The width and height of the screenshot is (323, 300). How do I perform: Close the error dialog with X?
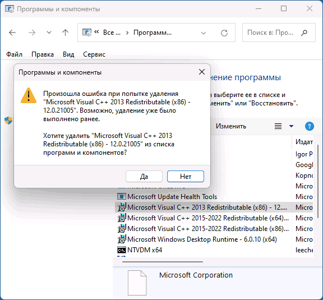[x=202, y=72]
